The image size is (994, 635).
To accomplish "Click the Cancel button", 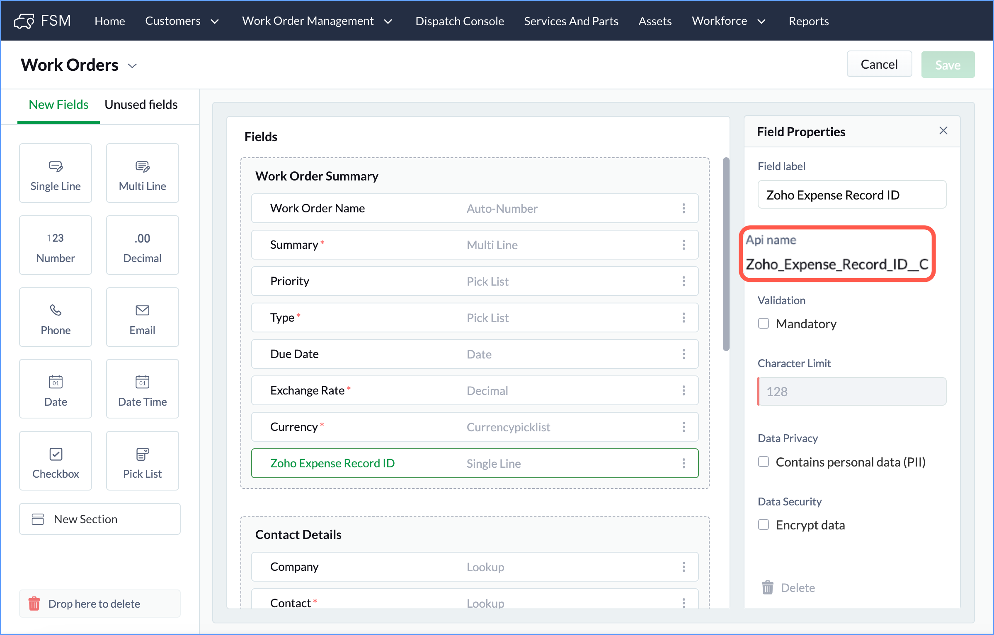I will (879, 65).
